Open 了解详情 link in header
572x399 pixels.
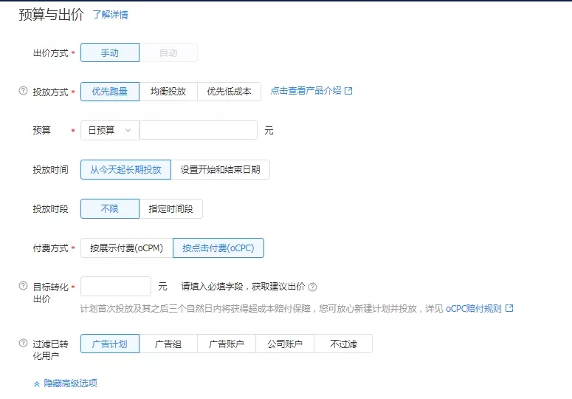pos(110,15)
